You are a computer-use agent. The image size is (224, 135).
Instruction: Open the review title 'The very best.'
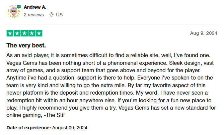(26, 45)
